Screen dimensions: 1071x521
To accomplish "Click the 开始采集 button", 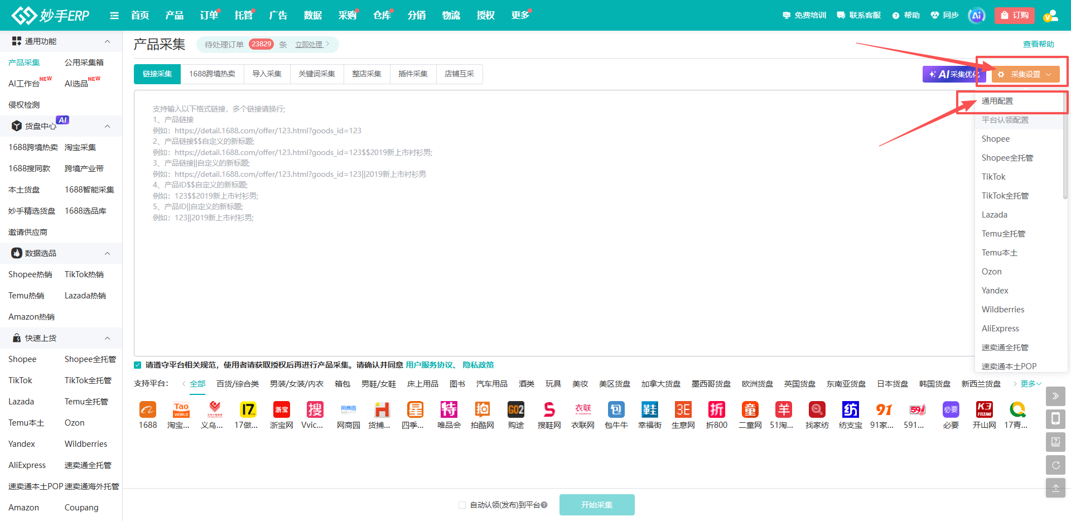I will point(597,505).
